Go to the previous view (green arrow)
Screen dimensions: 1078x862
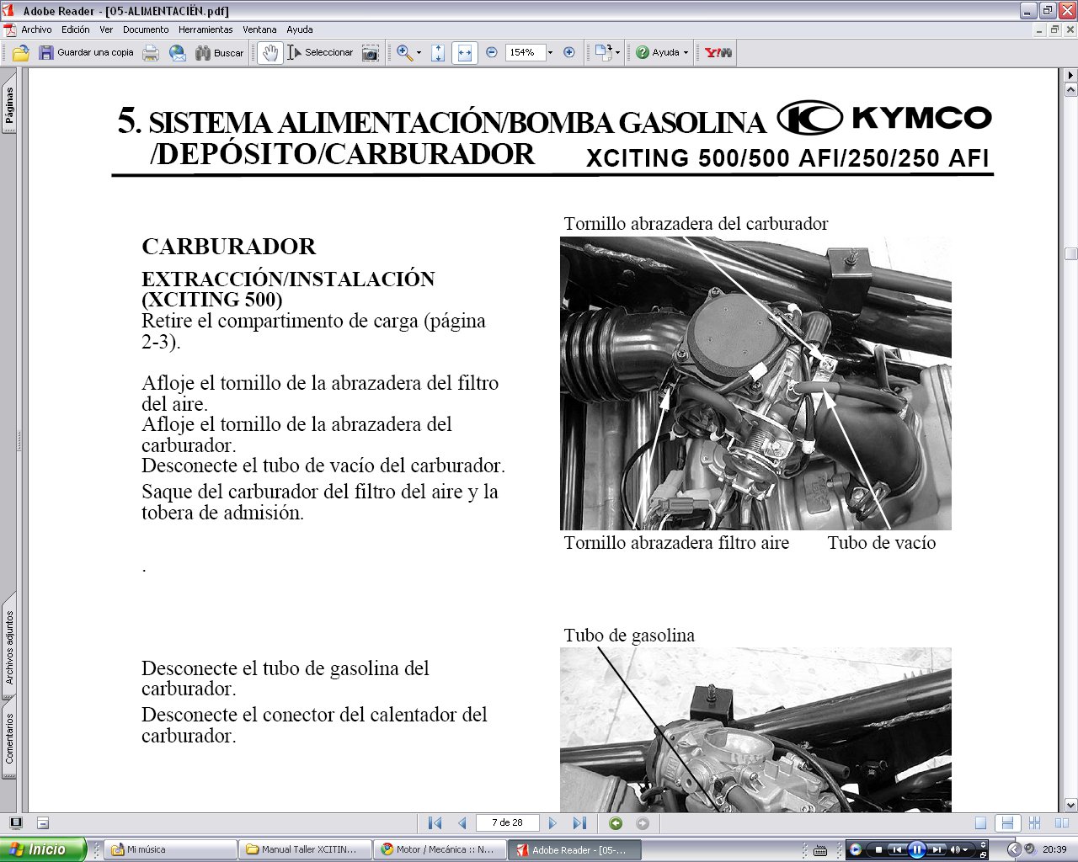[x=616, y=823]
